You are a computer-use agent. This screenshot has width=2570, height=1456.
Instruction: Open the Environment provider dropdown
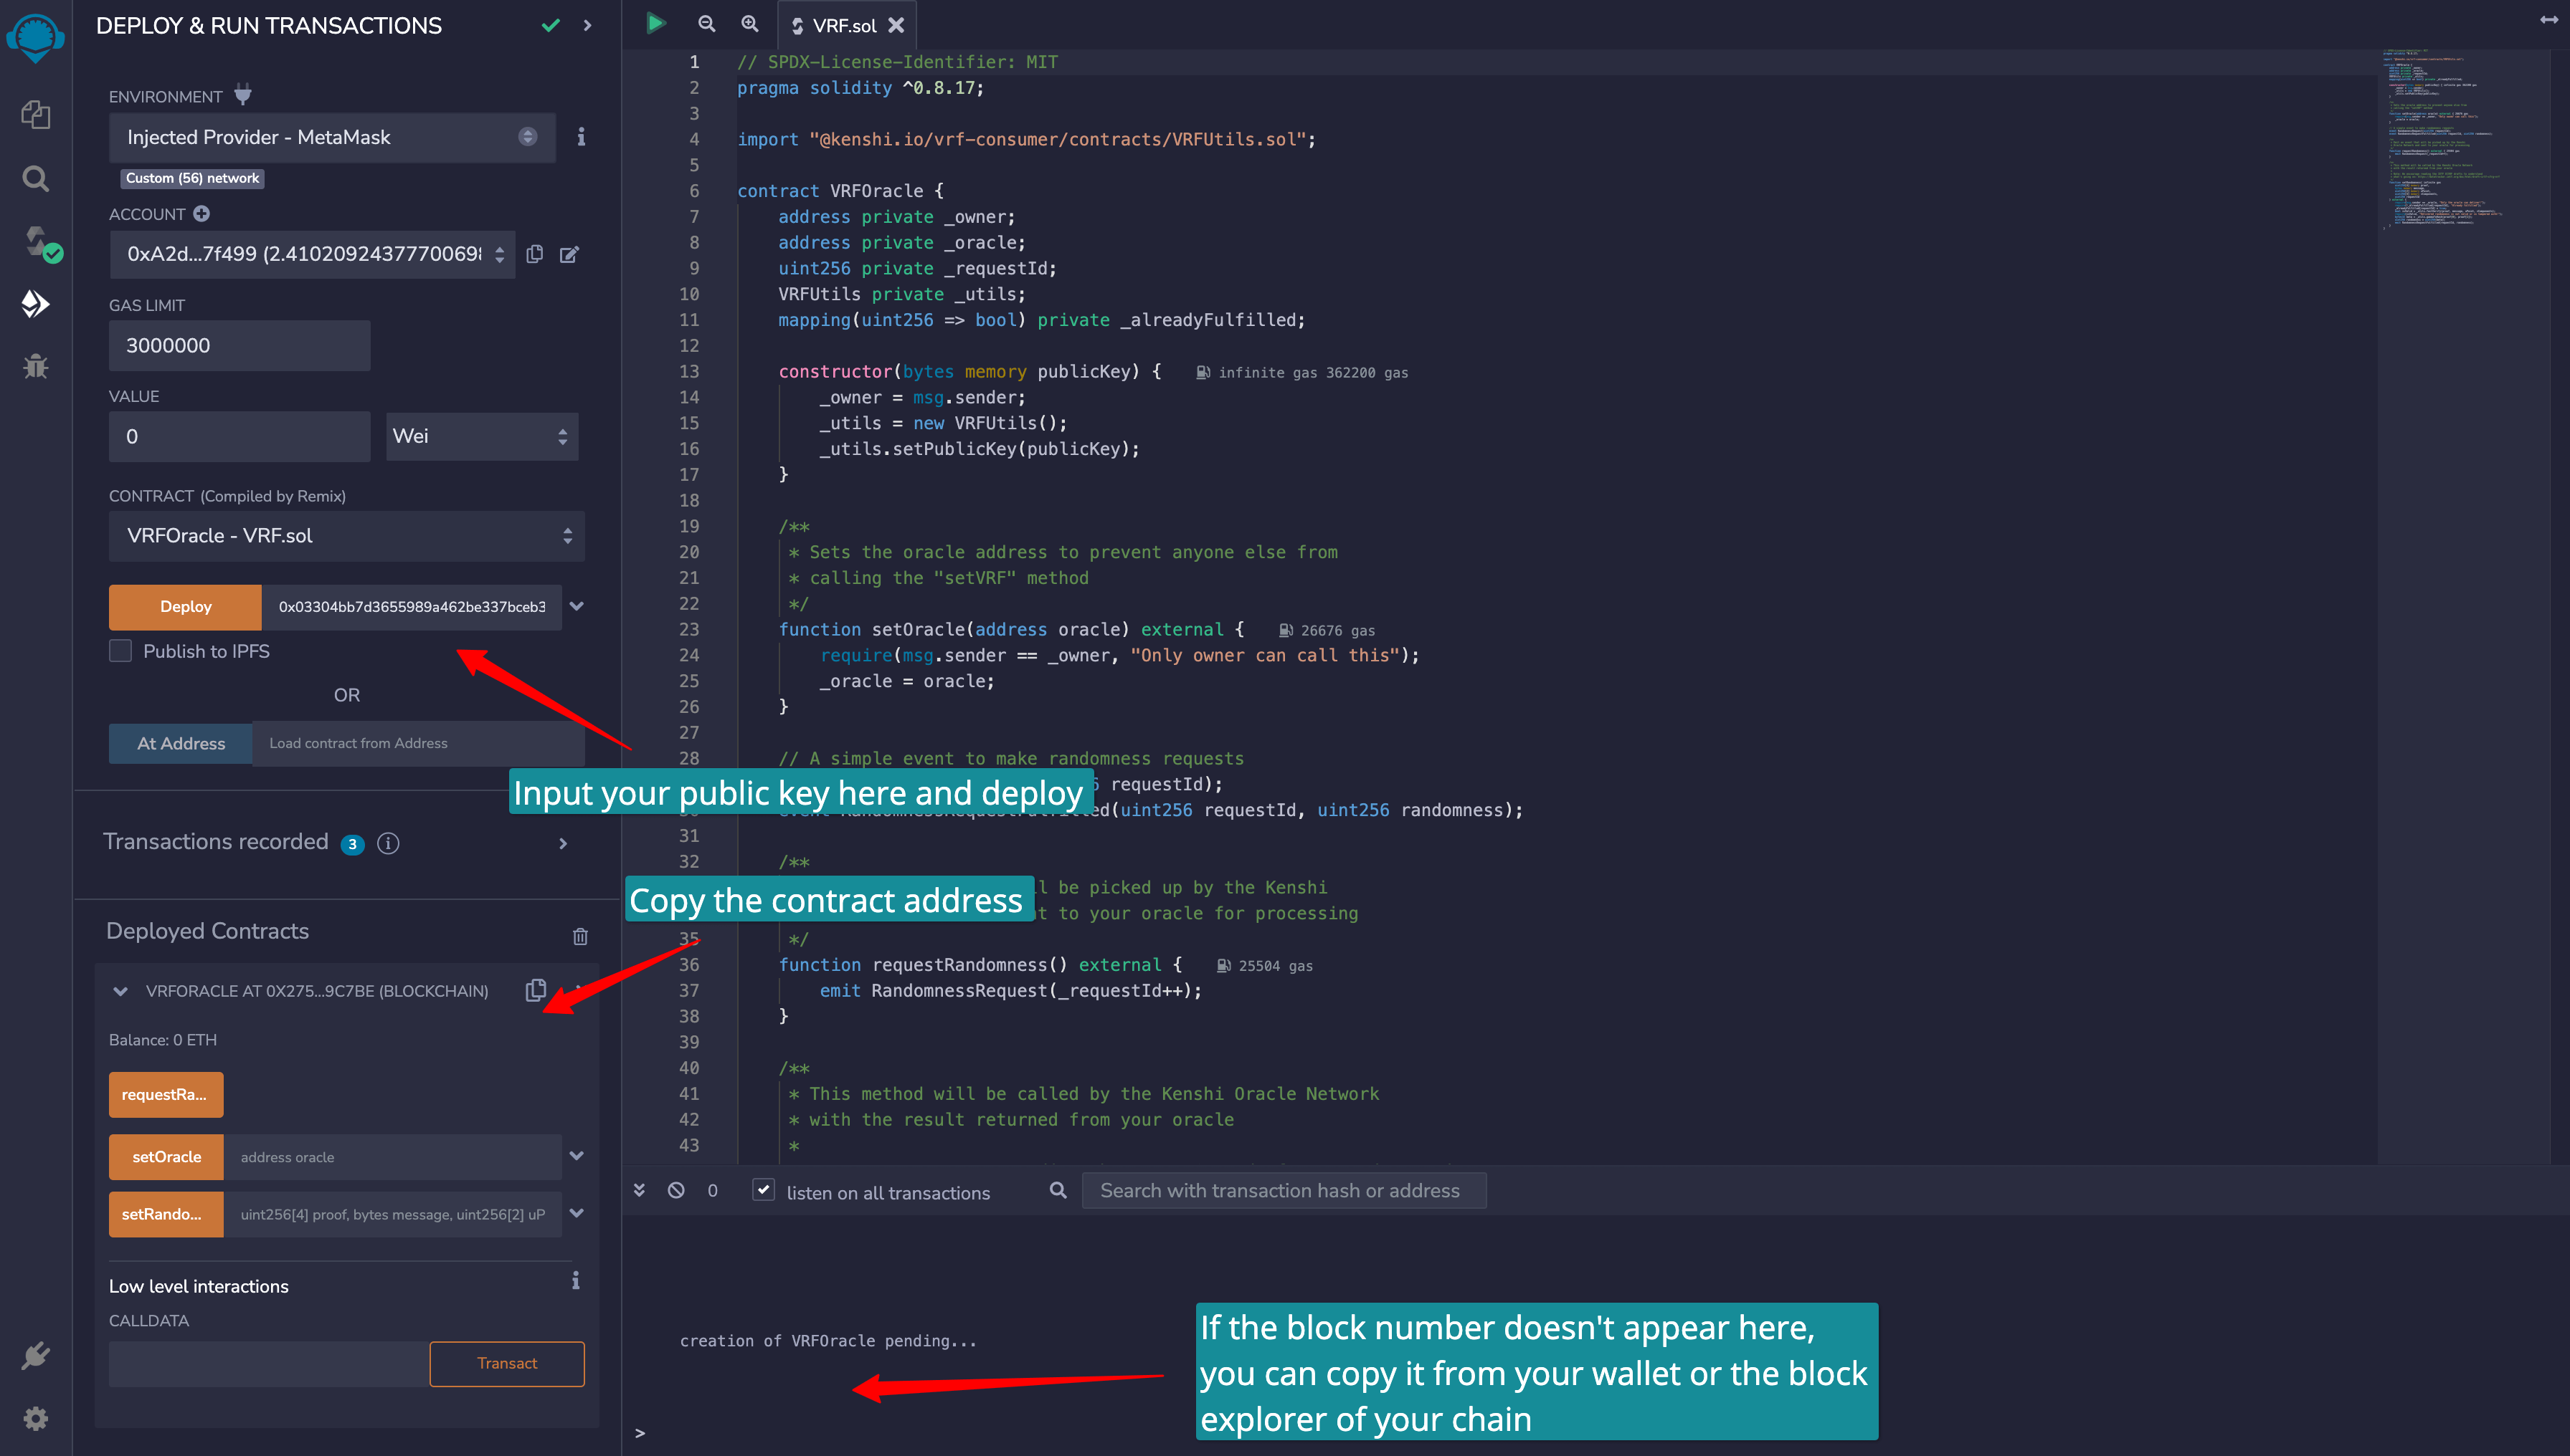click(331, 137)
